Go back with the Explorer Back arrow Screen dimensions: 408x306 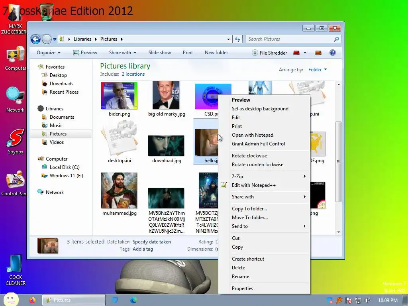coord(35,39)
